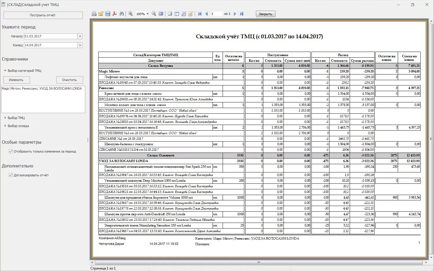Click the Начало date field 01.03.2017
Screen dimensions: 434x271
tap(50, 37)
